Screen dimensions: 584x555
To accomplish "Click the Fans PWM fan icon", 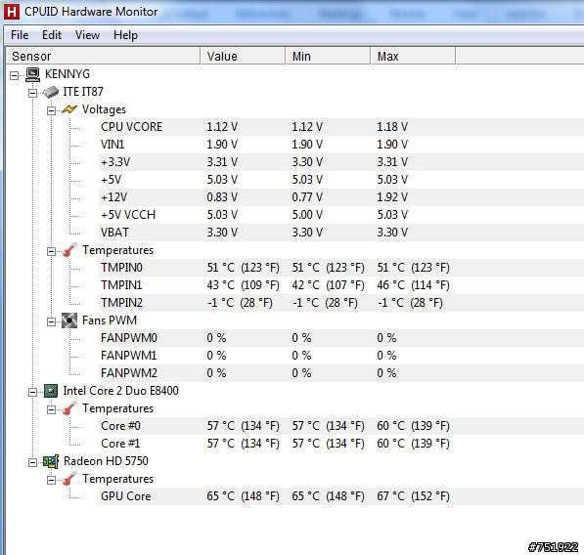I will [69, 320].
